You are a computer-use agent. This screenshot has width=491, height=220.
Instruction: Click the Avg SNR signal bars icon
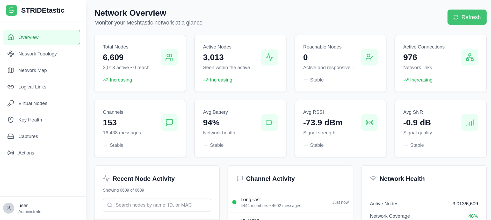point(470,123)
